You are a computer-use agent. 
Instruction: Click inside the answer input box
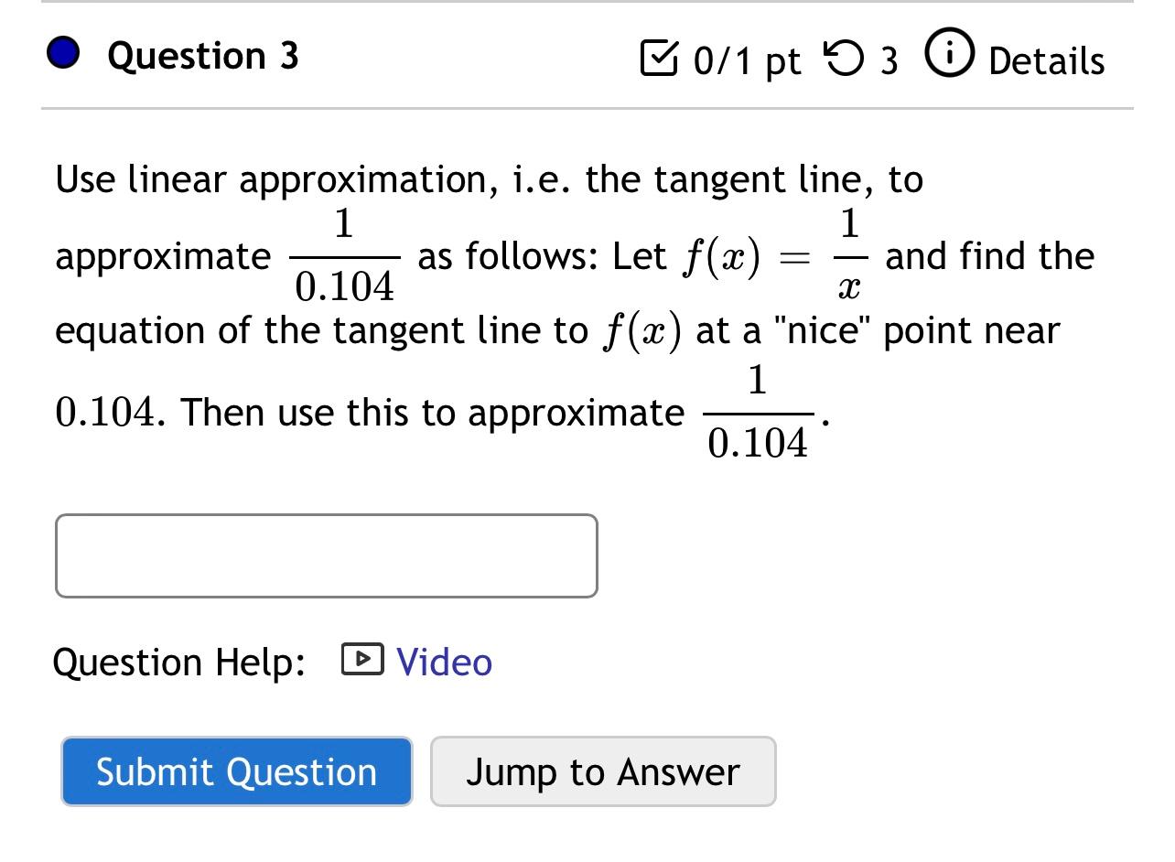(326, 555)
